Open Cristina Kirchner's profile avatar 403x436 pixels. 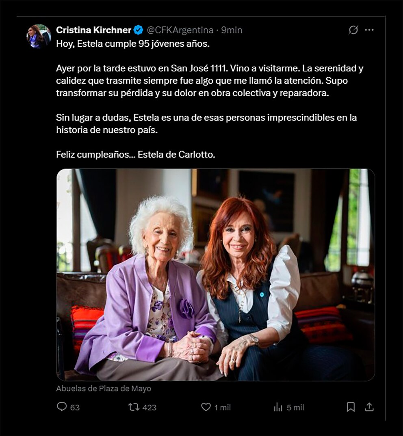pos(39,36)
